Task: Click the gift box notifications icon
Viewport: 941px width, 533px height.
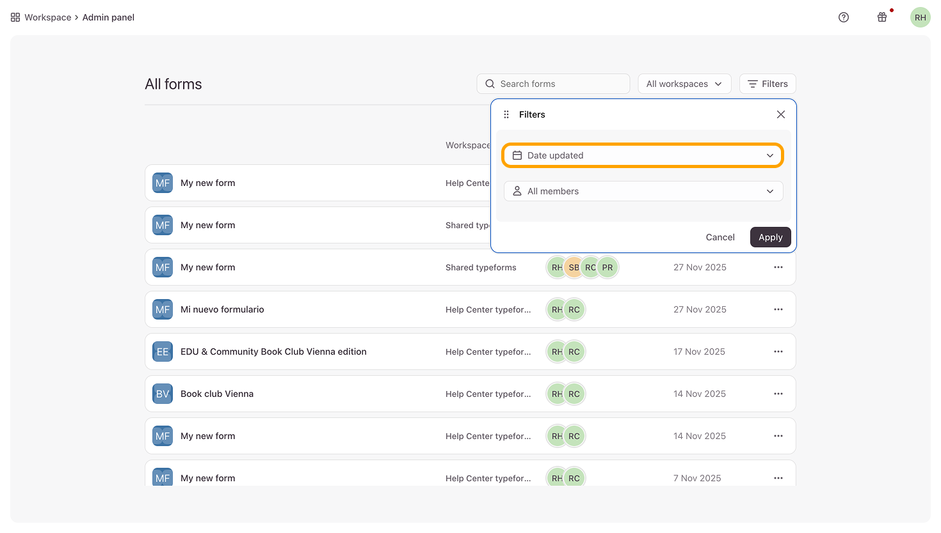Action: (x=882, y=17)
